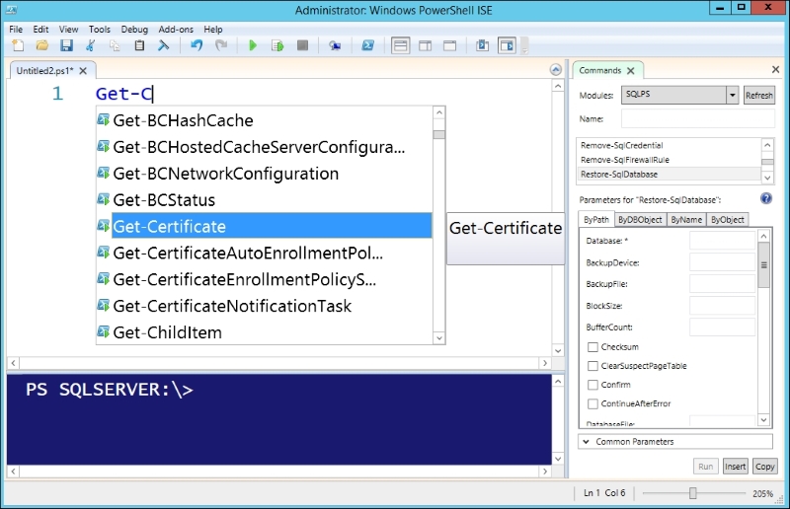Tick the ContinueAfterError checkbox
This screenshot has height=509, width=790.
(593, 403)
